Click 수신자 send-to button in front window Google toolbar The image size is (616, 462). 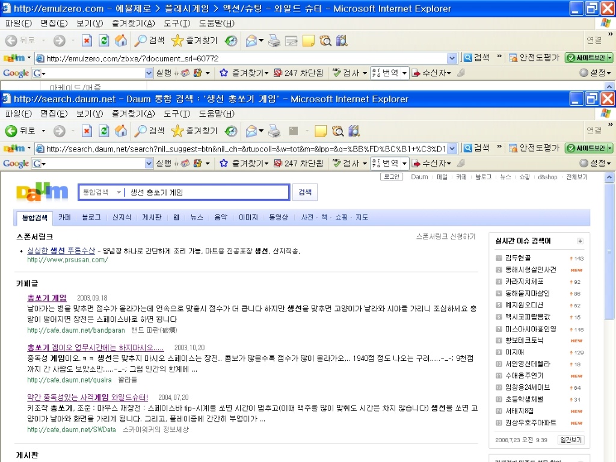[x=431, y=163]
